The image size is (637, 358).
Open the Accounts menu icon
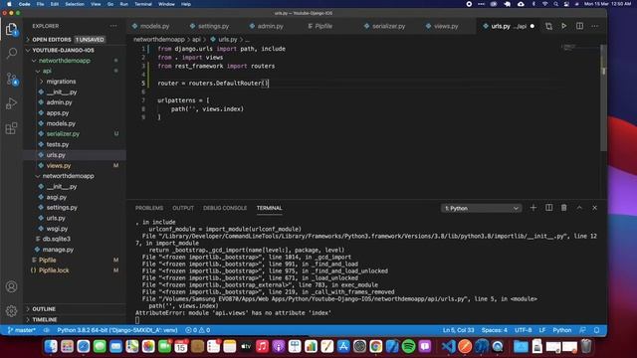pos(11,286)
